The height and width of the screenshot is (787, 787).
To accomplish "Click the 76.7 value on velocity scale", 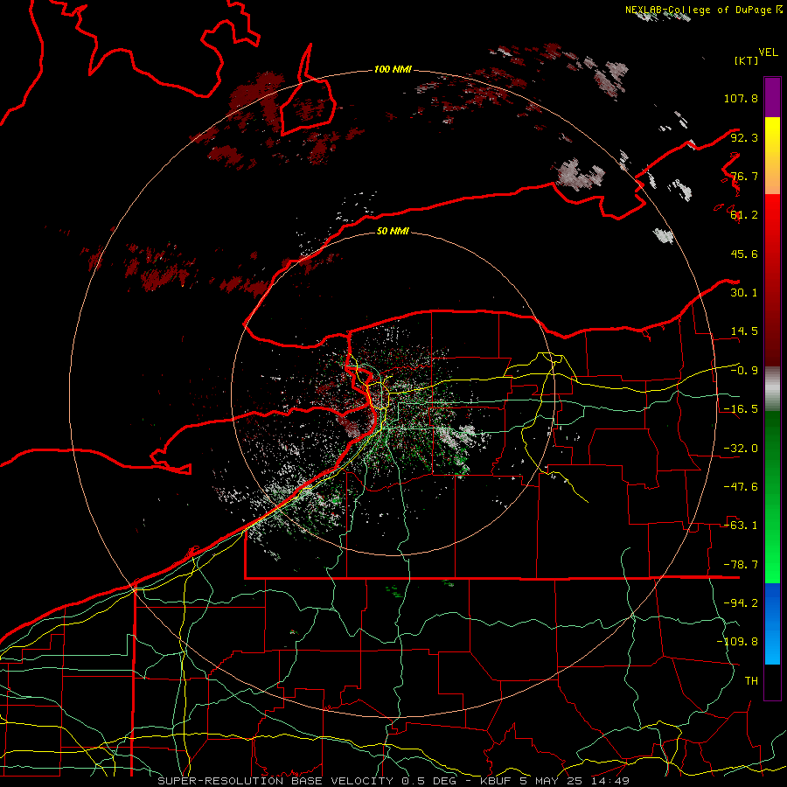I will (744, 176).
